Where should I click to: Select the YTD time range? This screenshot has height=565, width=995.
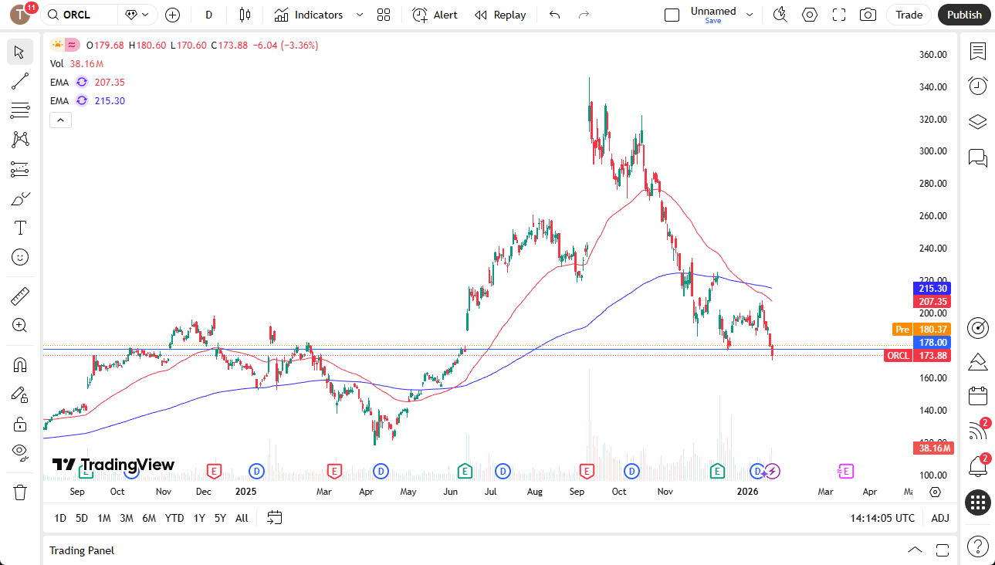[x=174, y=518]
